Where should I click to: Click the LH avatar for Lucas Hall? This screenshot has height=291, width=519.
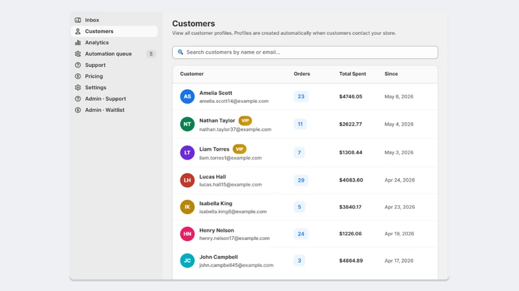(187, 180)
